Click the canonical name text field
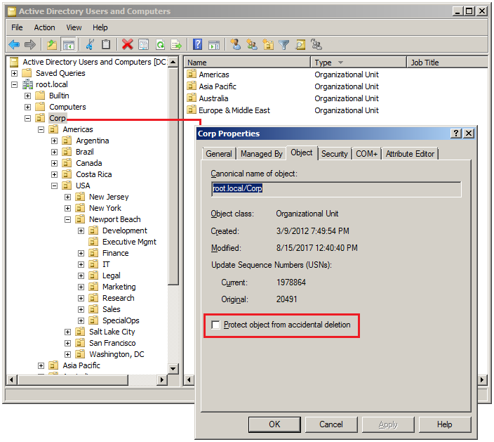 pyautogui.click(x=336, y=188)
